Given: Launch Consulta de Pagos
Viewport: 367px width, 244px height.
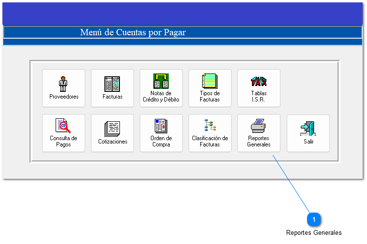Looking at the screenshot, I should click(x=63, y=133).
